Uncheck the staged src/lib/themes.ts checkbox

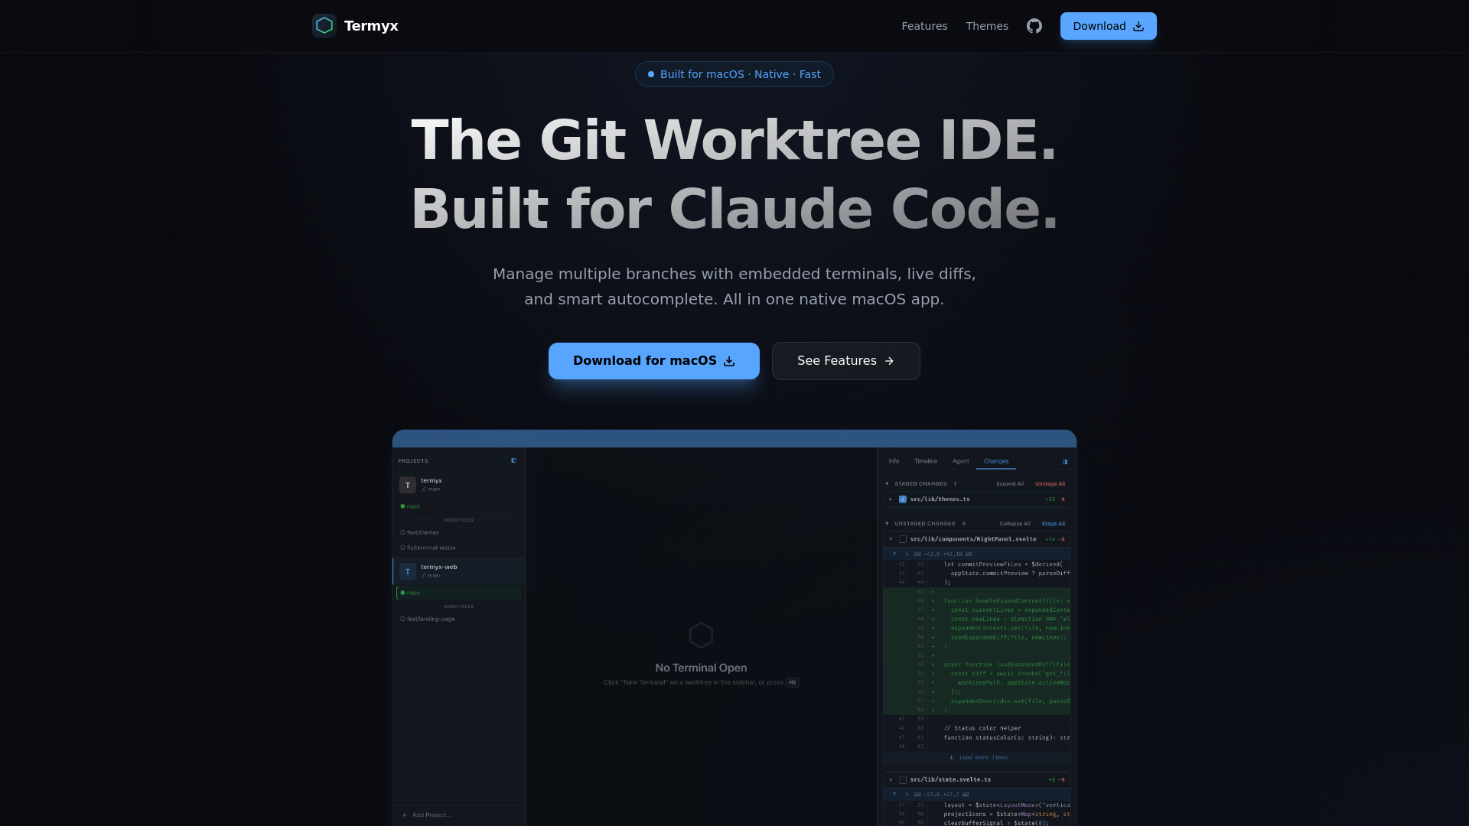[903, 499]
